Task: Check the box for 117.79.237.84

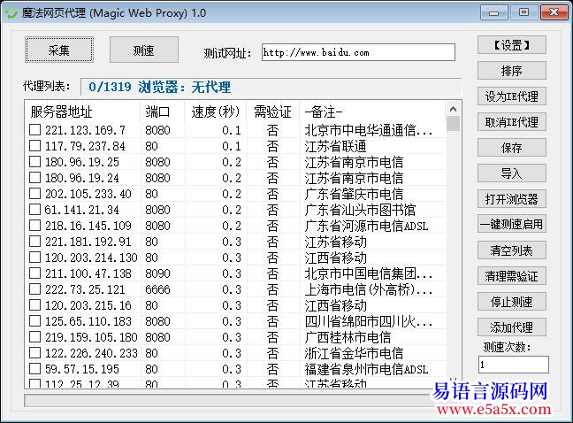Action: point(35,146)
